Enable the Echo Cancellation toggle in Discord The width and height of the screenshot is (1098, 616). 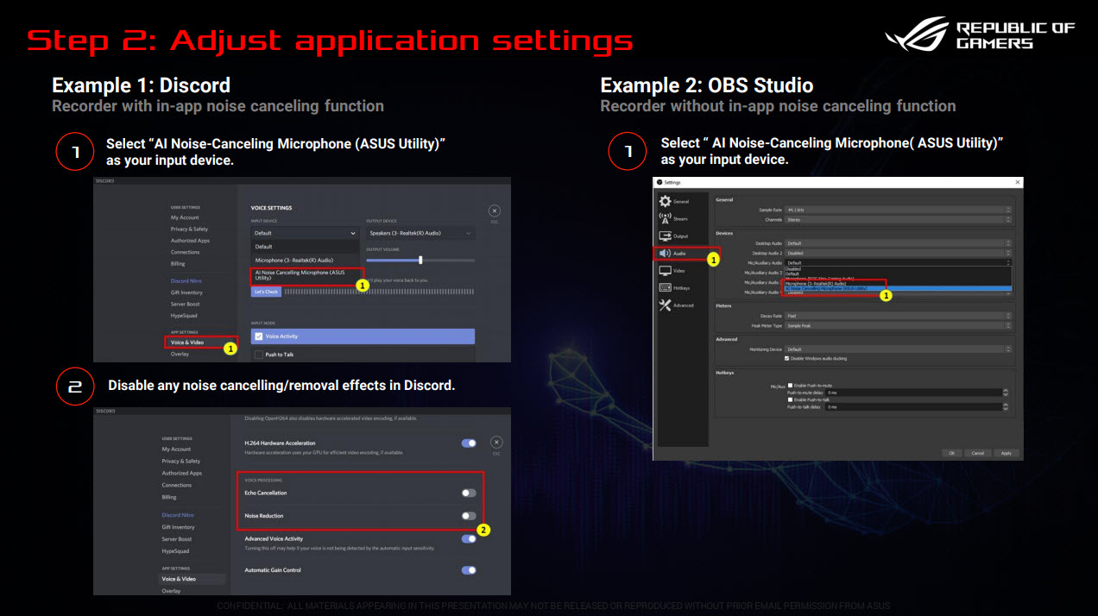click(x=469, y=492)
